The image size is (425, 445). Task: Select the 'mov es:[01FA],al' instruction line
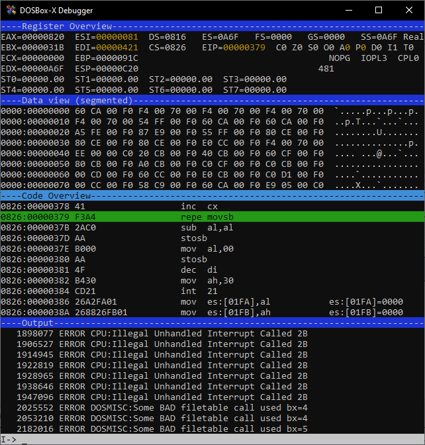(212, 302)
